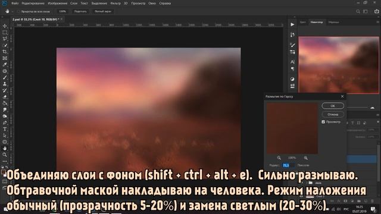Select the Clone Stamp tool

(x=5, y=84)
